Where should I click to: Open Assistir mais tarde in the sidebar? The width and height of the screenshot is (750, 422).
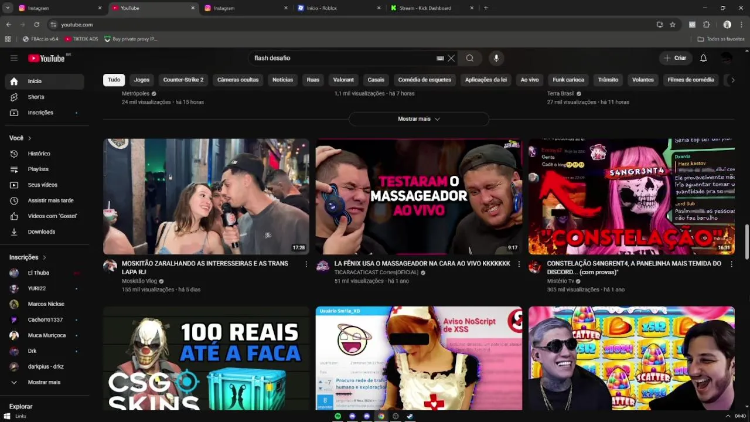(x=45, y=200)
